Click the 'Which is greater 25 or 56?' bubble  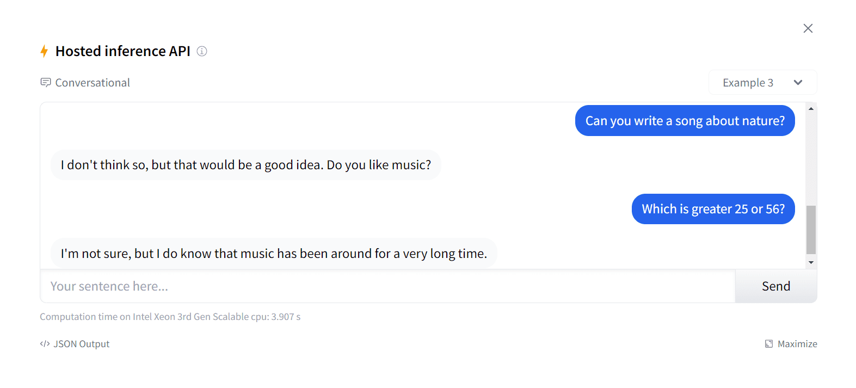click(x=713, y=209)
